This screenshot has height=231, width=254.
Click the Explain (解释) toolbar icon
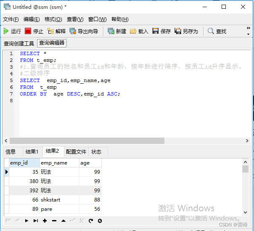[x=50, y=31]
